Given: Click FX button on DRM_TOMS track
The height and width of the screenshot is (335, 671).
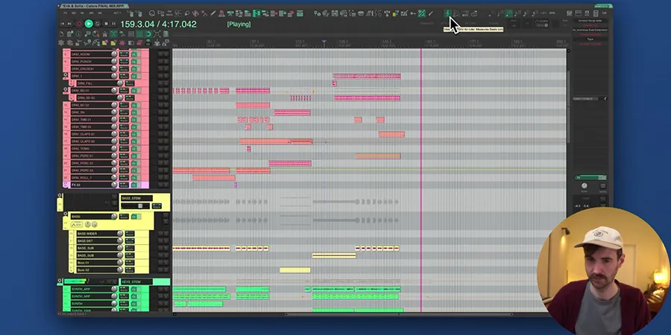Looking at the screenshot, I should 133,149.
